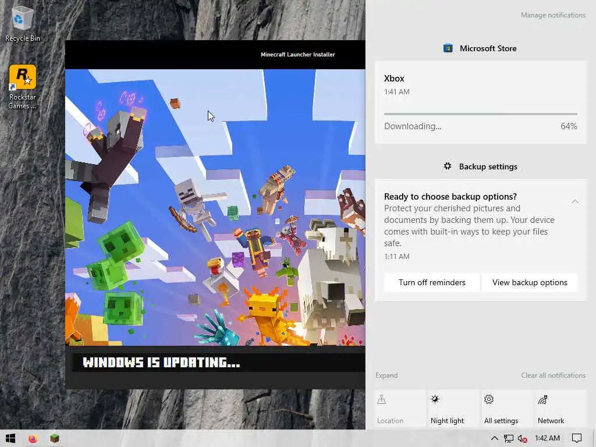596x447 pixels.
Task: Click the muted volume tray icon
Action: click(522, 439)
